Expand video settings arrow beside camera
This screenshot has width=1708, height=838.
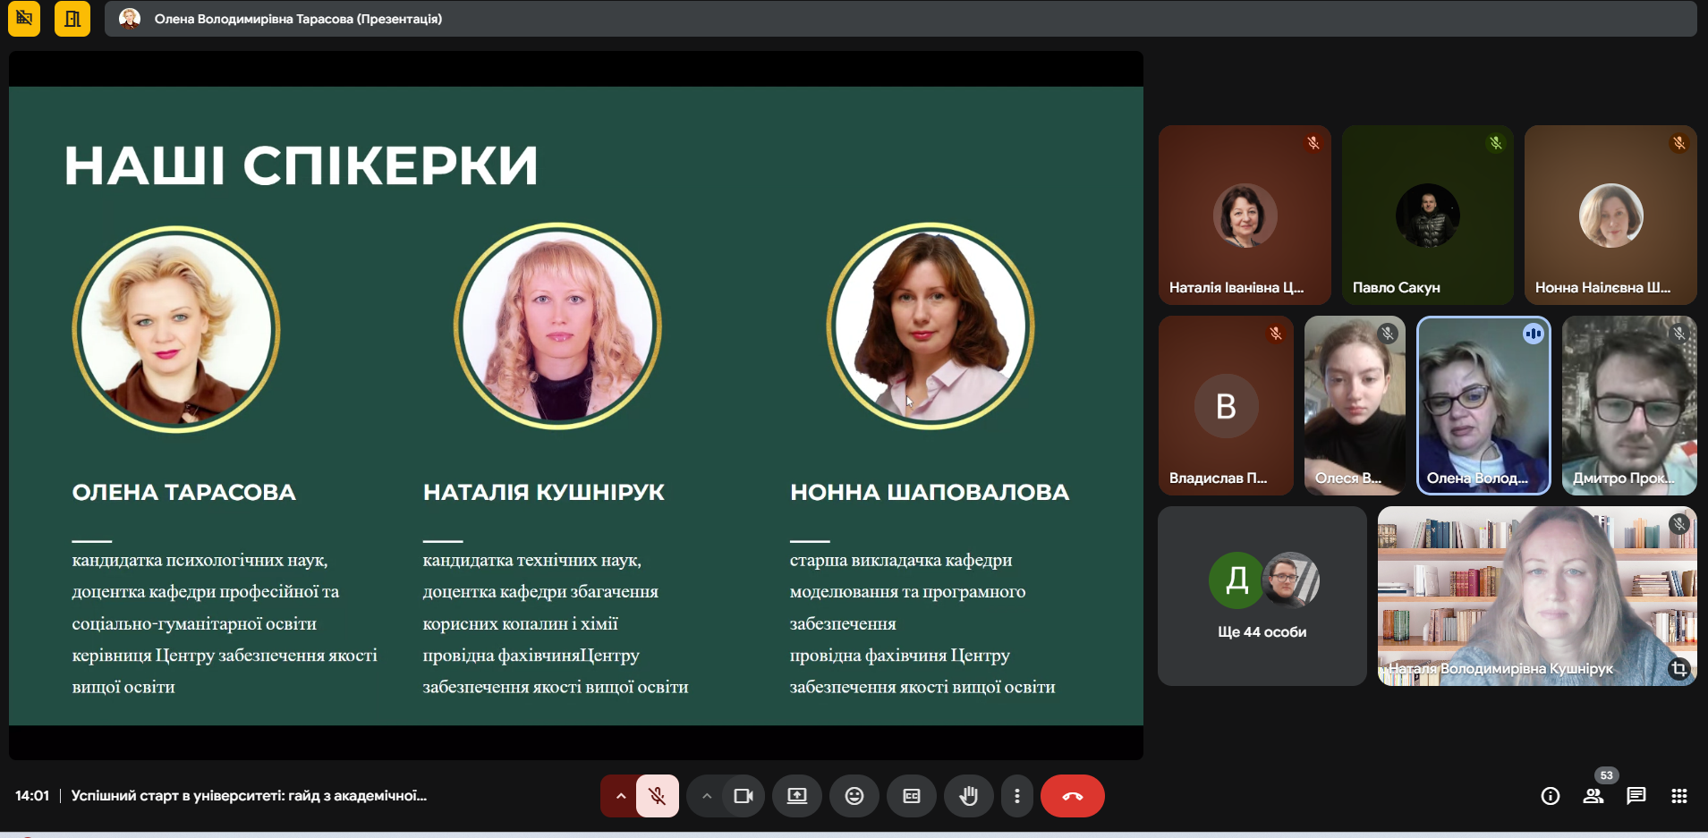coord(707,796)
